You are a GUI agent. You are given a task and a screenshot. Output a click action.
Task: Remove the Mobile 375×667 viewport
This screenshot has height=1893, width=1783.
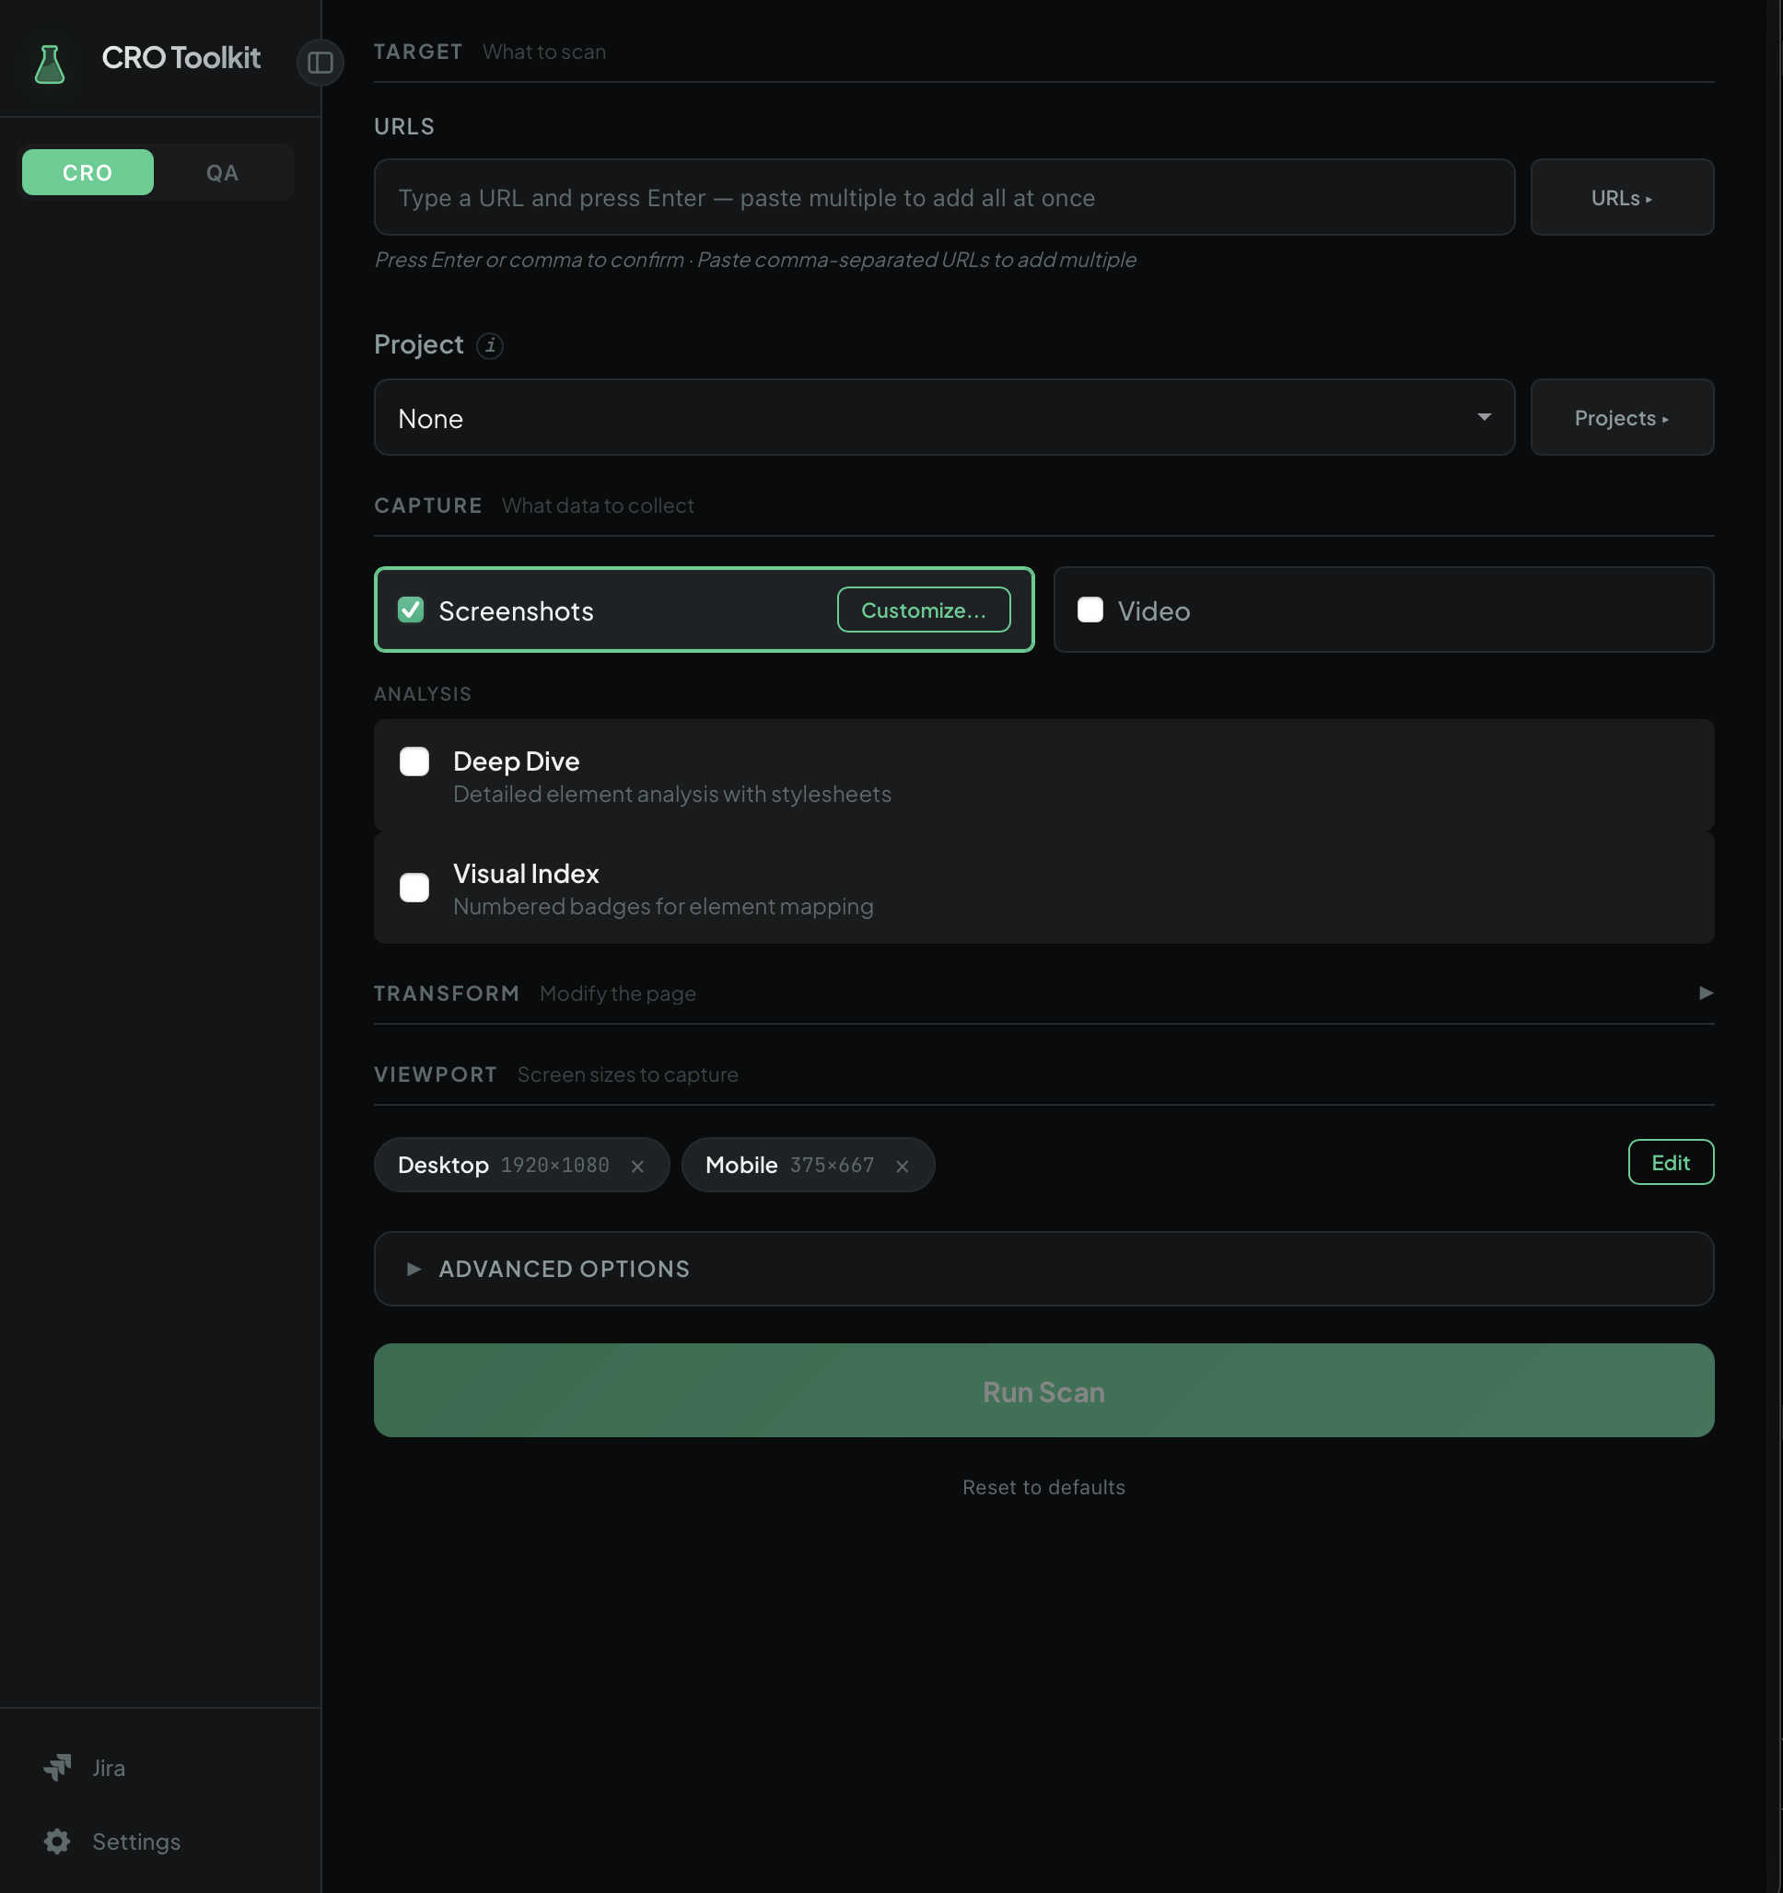pyautogui.click(x=901, y=1165)
